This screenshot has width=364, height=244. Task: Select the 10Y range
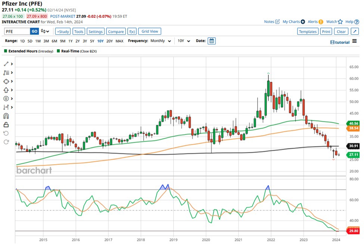tap(100, 41)
